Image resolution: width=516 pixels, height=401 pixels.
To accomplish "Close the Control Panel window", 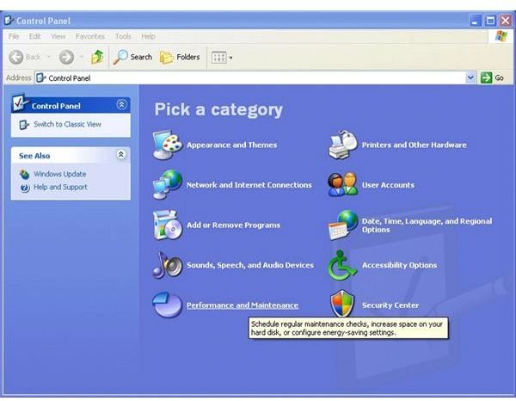I will (506, 21).
